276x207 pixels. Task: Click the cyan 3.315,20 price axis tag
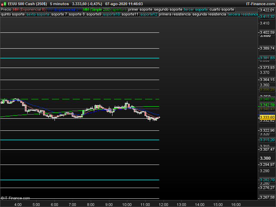click(267, 140)
